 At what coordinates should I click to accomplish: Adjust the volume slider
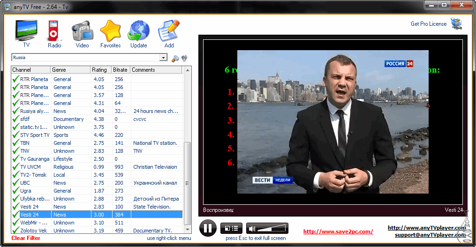coord(272,229)
